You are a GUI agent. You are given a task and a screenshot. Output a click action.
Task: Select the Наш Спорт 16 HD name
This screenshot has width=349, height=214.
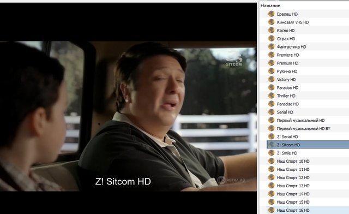coord(293,210)
